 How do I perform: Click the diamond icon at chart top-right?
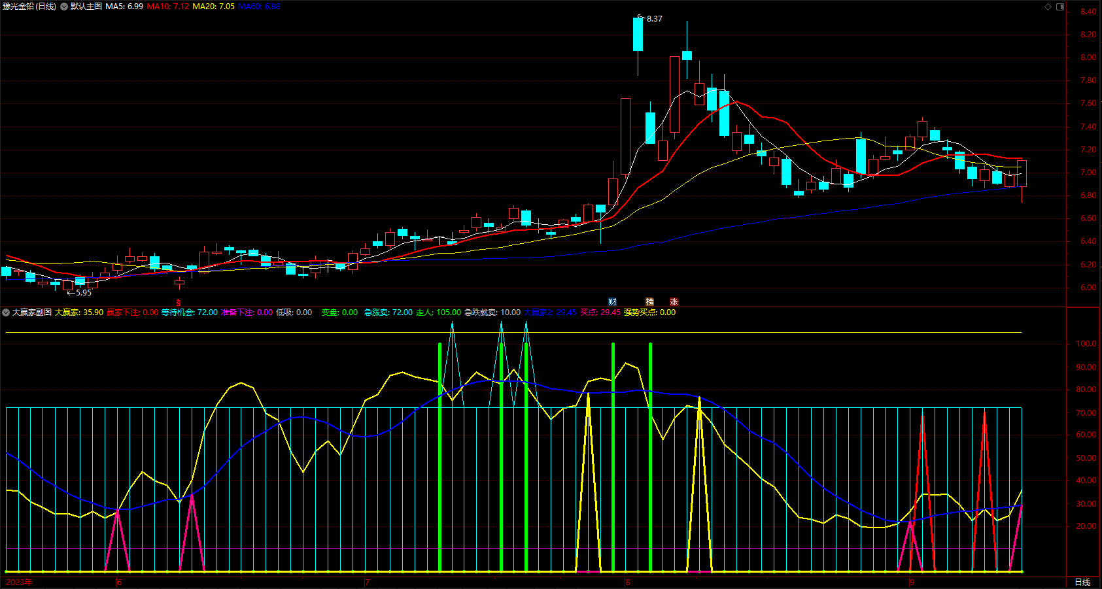(x=1048, y=7)
